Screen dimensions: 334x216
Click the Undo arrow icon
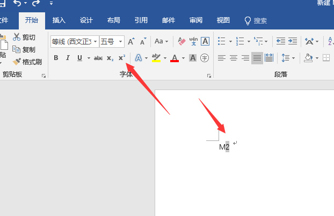click(x=18, y=3)
